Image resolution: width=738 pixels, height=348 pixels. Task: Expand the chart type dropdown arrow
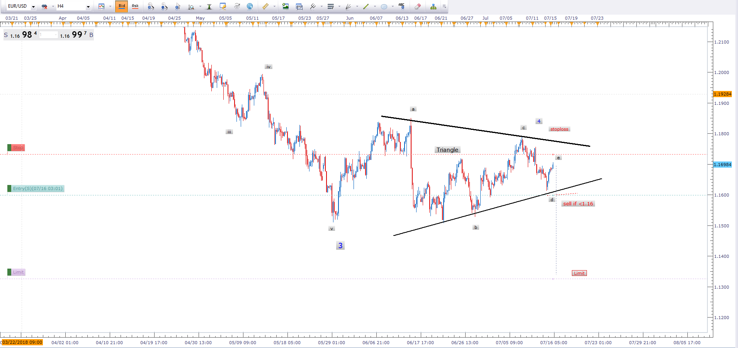click(110, 7)
